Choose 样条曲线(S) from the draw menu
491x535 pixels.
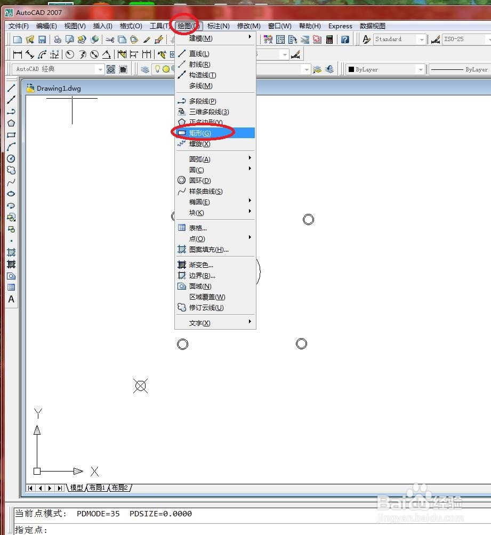tap(215, 191)
